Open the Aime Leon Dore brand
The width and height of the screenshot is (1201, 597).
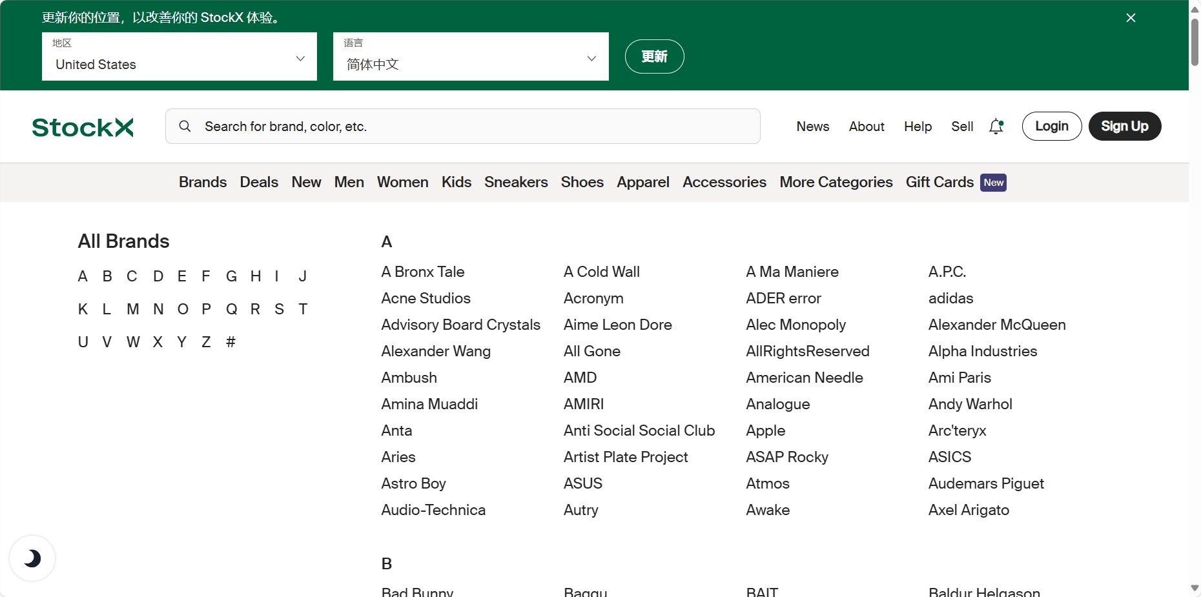click(x=618, y=325)
